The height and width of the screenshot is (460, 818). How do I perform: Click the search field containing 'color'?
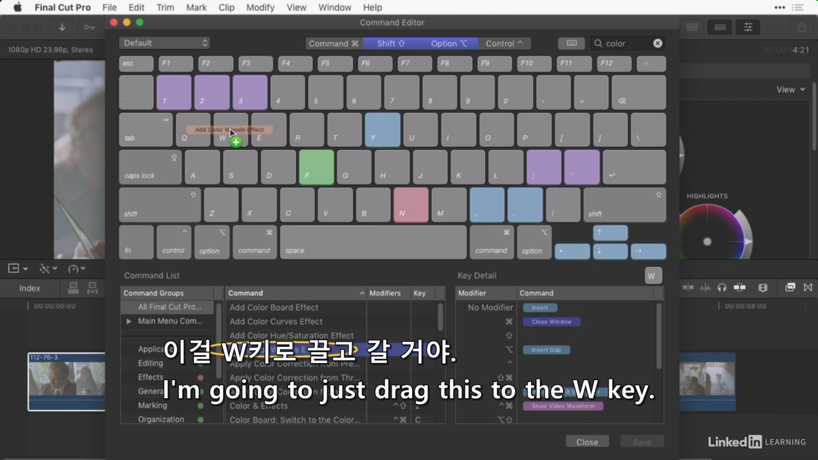coord(627,43)
